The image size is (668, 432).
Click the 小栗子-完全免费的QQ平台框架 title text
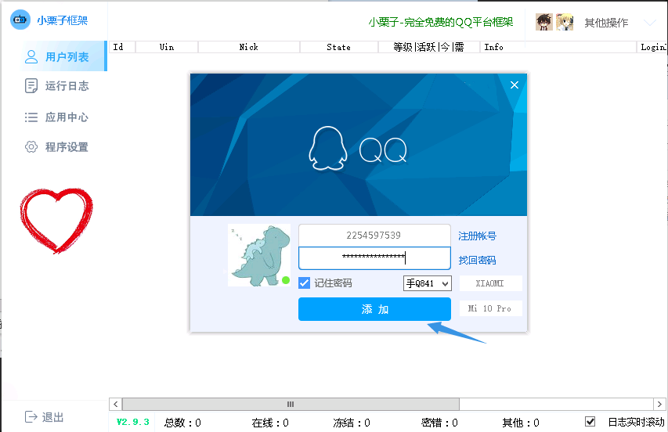point(441,22)
